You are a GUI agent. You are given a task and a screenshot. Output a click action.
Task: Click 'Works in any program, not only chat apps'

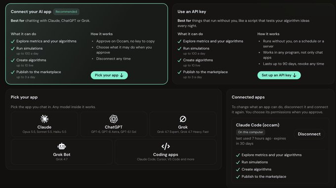tap(293, 55)
